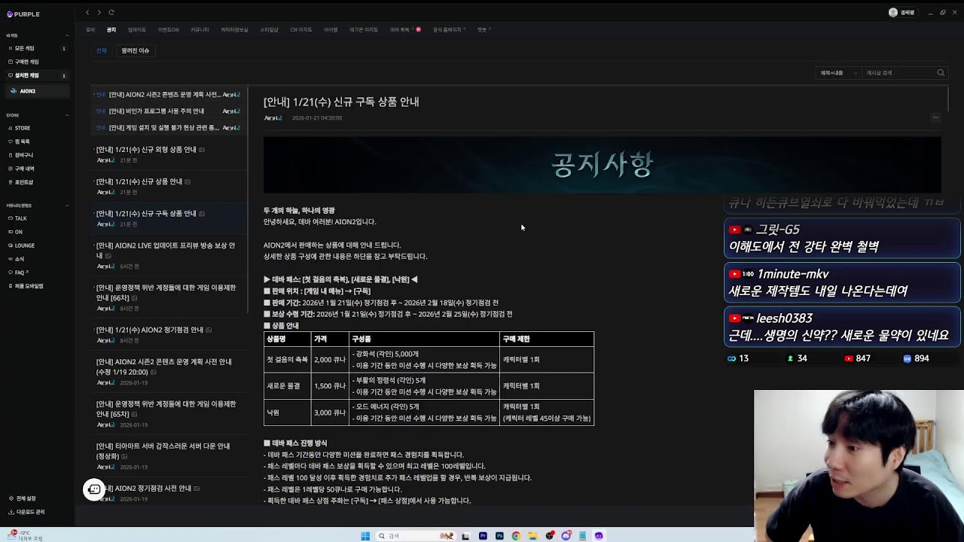Viewport: 964px width, 542px height.
Task: Go back with the left arrow
Action: coord(87,12)
